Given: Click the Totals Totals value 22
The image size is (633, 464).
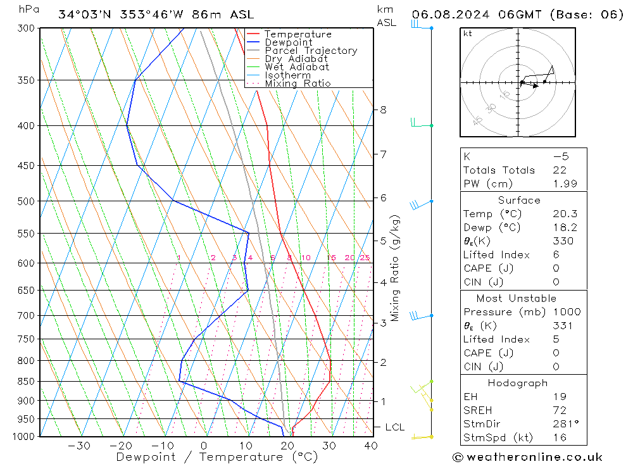Looking at the screenshot, I should tap(560, 170).
